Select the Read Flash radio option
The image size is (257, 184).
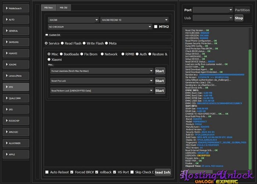(x=62, y=43)
